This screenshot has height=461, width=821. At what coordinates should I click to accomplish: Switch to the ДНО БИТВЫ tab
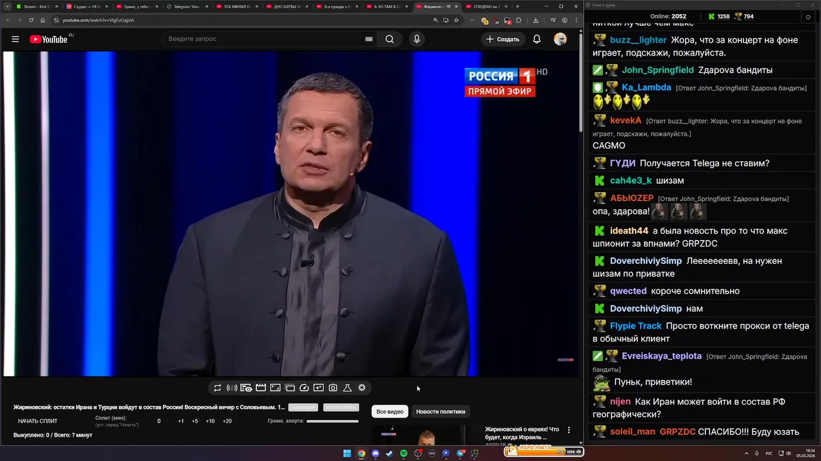pyautogui.click(x=286, y=6)
